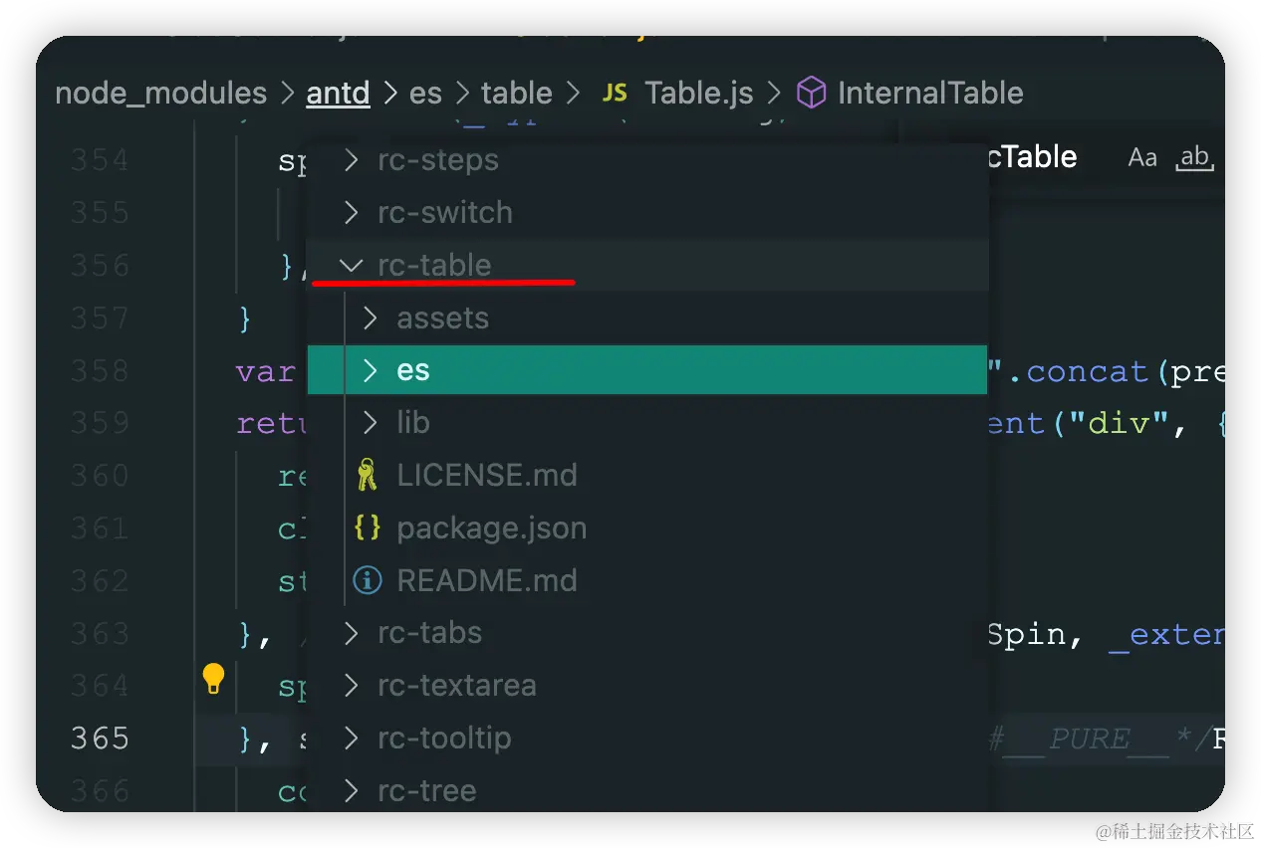Click the lightbulb quick-fix icon
The height and width of the screenshot is (848, 1261).
pyautogui.click(x=213, y=679)
